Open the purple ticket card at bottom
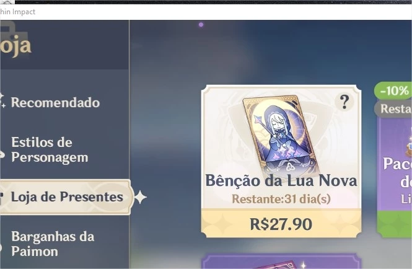Viewport: 412px width, 269px height. [x=281, y=261]
